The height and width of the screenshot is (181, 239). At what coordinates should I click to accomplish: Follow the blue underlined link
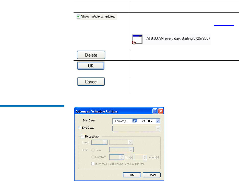(x=224, y=25)
